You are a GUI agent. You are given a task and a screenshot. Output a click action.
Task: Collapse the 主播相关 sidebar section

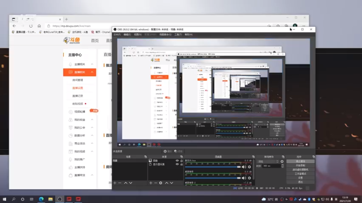click(x=92, y=64)
